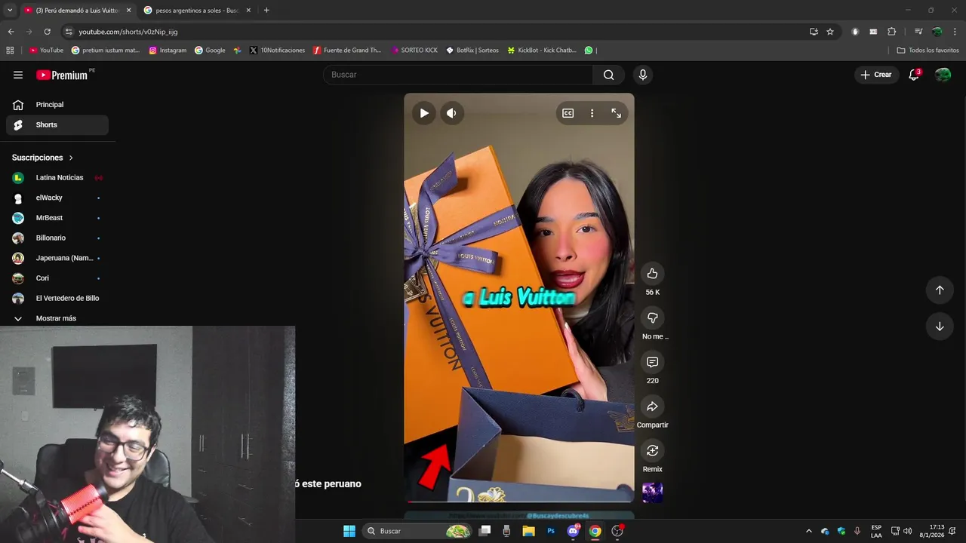The height and width of the screenshot is (543, 966).
Task: Go to the previous Short
Action: (x=940, y=290)
